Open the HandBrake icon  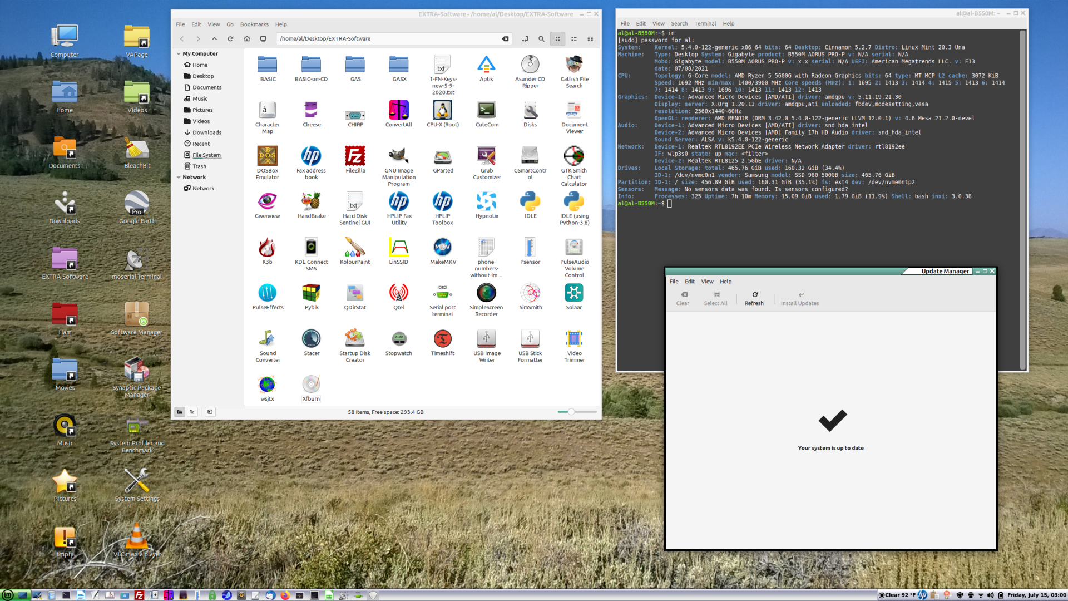pos(311,202)
